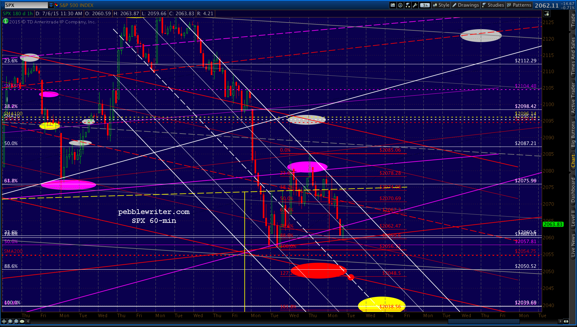Click the S&P 500 INDEX title

pyautogui.click(x=76, y=5)
